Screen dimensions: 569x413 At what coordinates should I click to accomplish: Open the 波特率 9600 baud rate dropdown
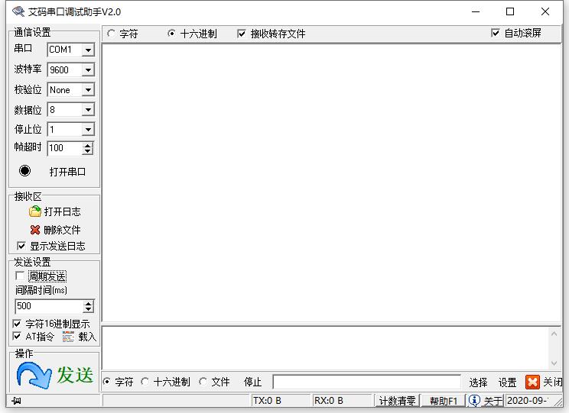(x=88, y=70)
